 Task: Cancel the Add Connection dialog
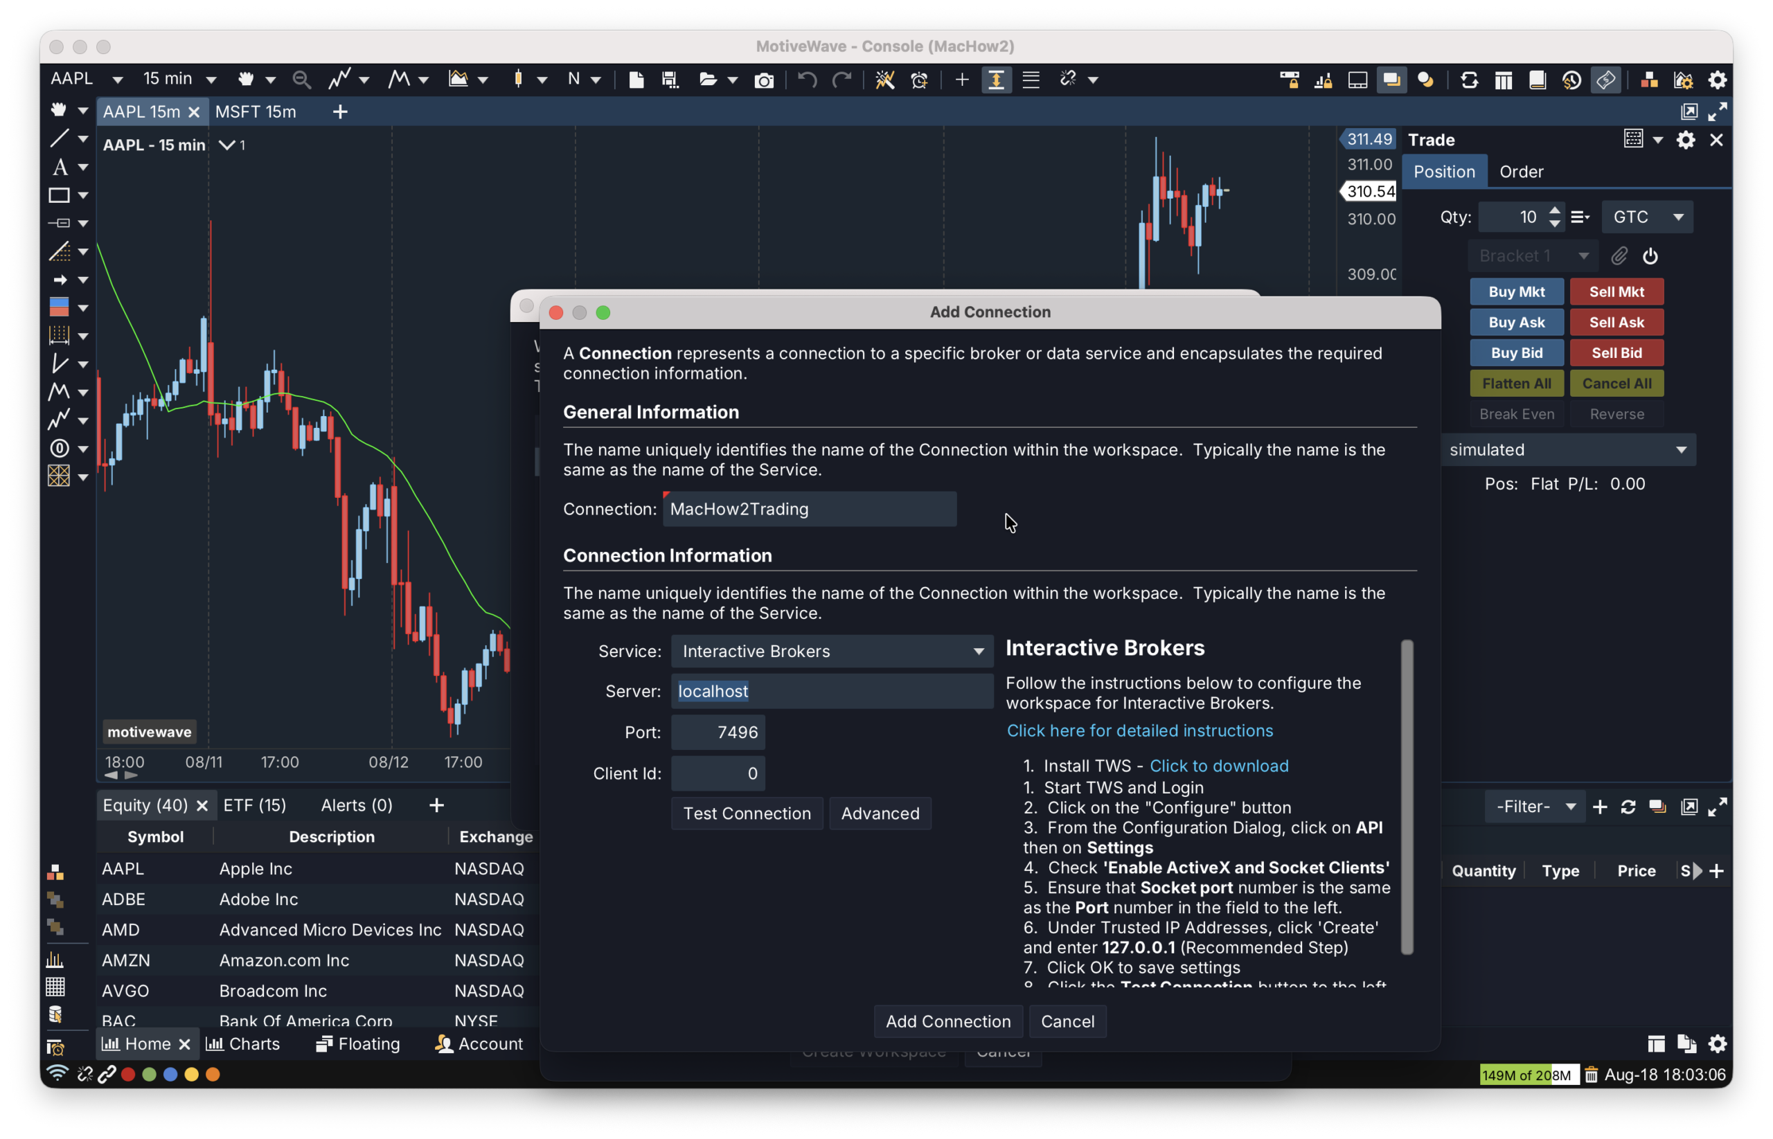click(1067, 1021)
